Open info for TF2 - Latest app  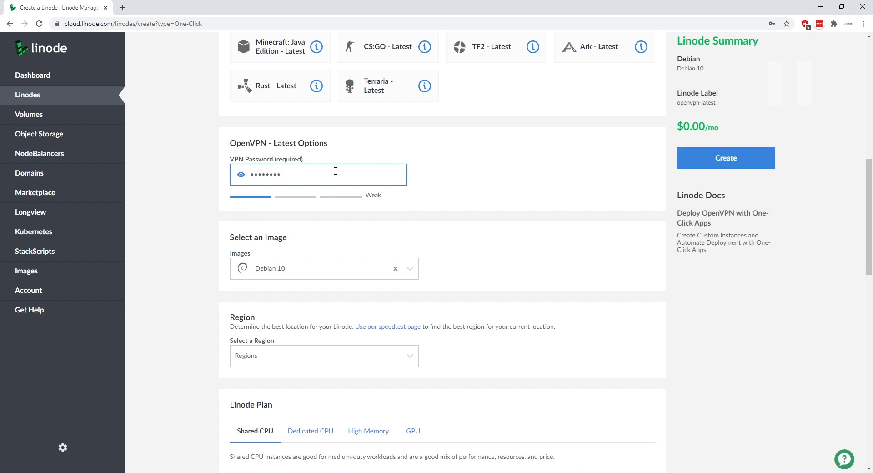click(x=533, y=47)
